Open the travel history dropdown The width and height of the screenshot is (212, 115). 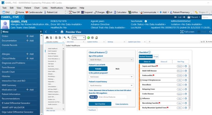[111, 86]
